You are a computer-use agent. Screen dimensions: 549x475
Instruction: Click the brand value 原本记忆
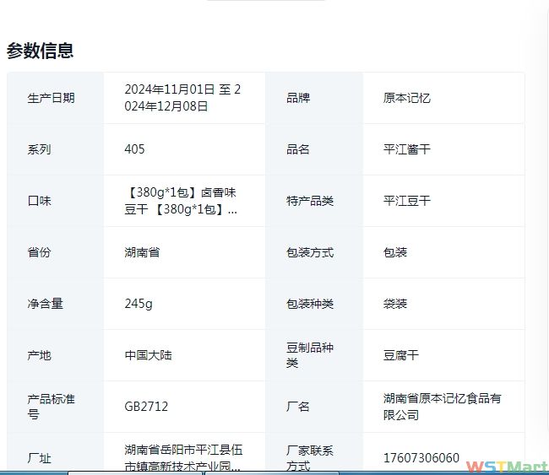click(x=406, y=98)
